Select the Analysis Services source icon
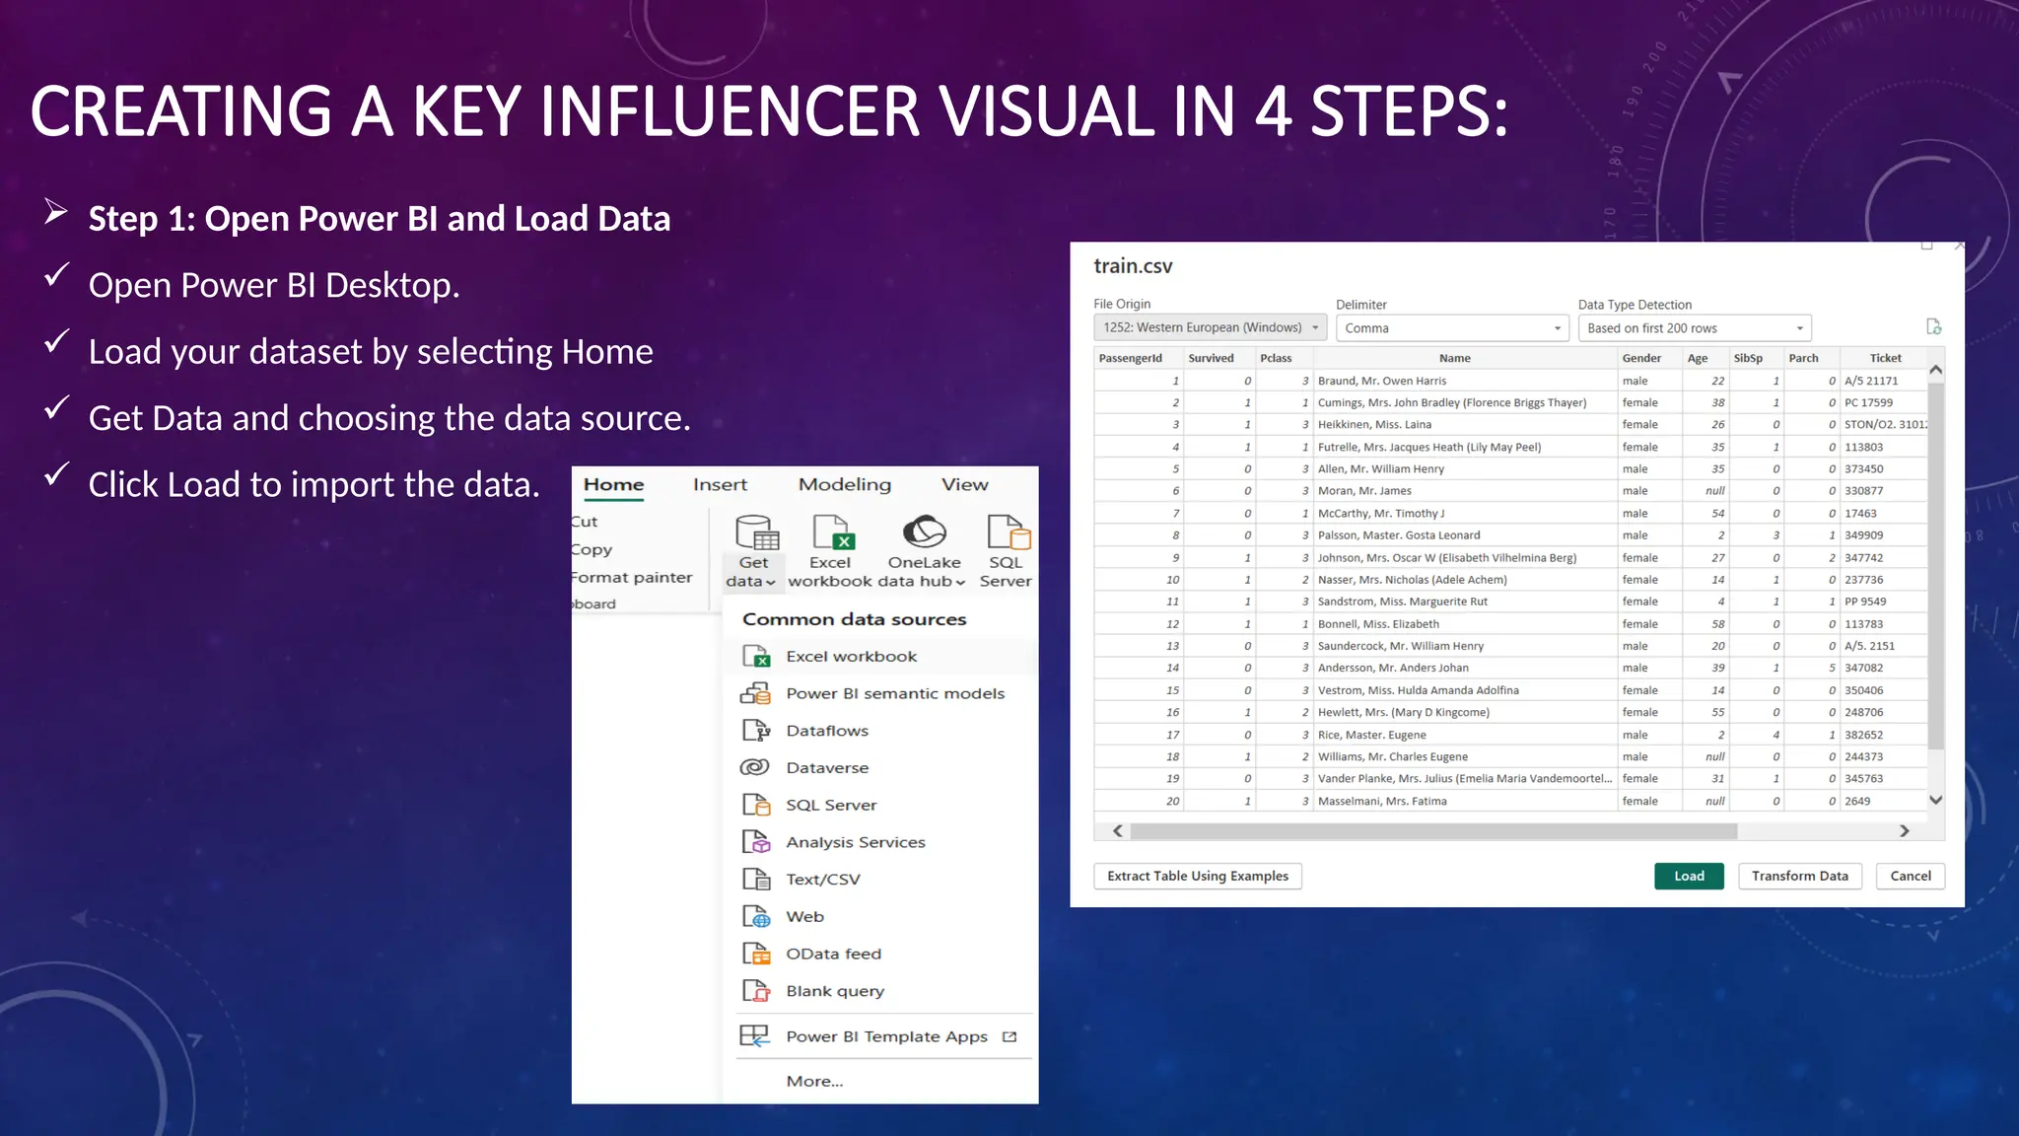Image resolution: width=2019 pixels, height=1136 pixels. [756, 842]
